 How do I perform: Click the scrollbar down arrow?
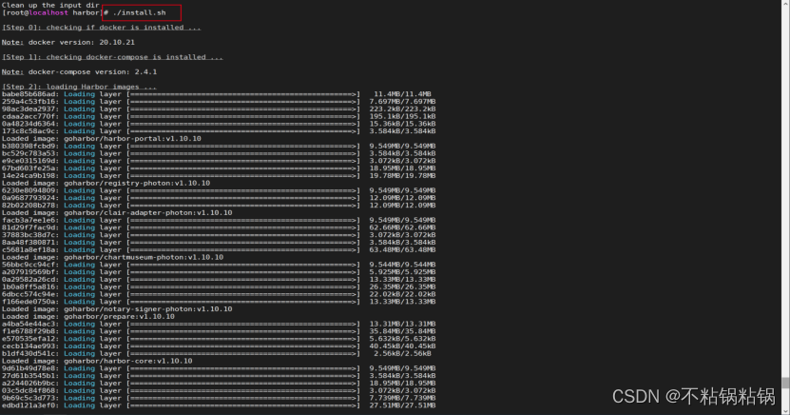785,411
